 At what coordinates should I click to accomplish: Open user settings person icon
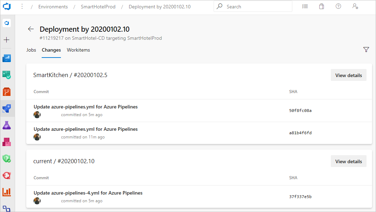355,6
